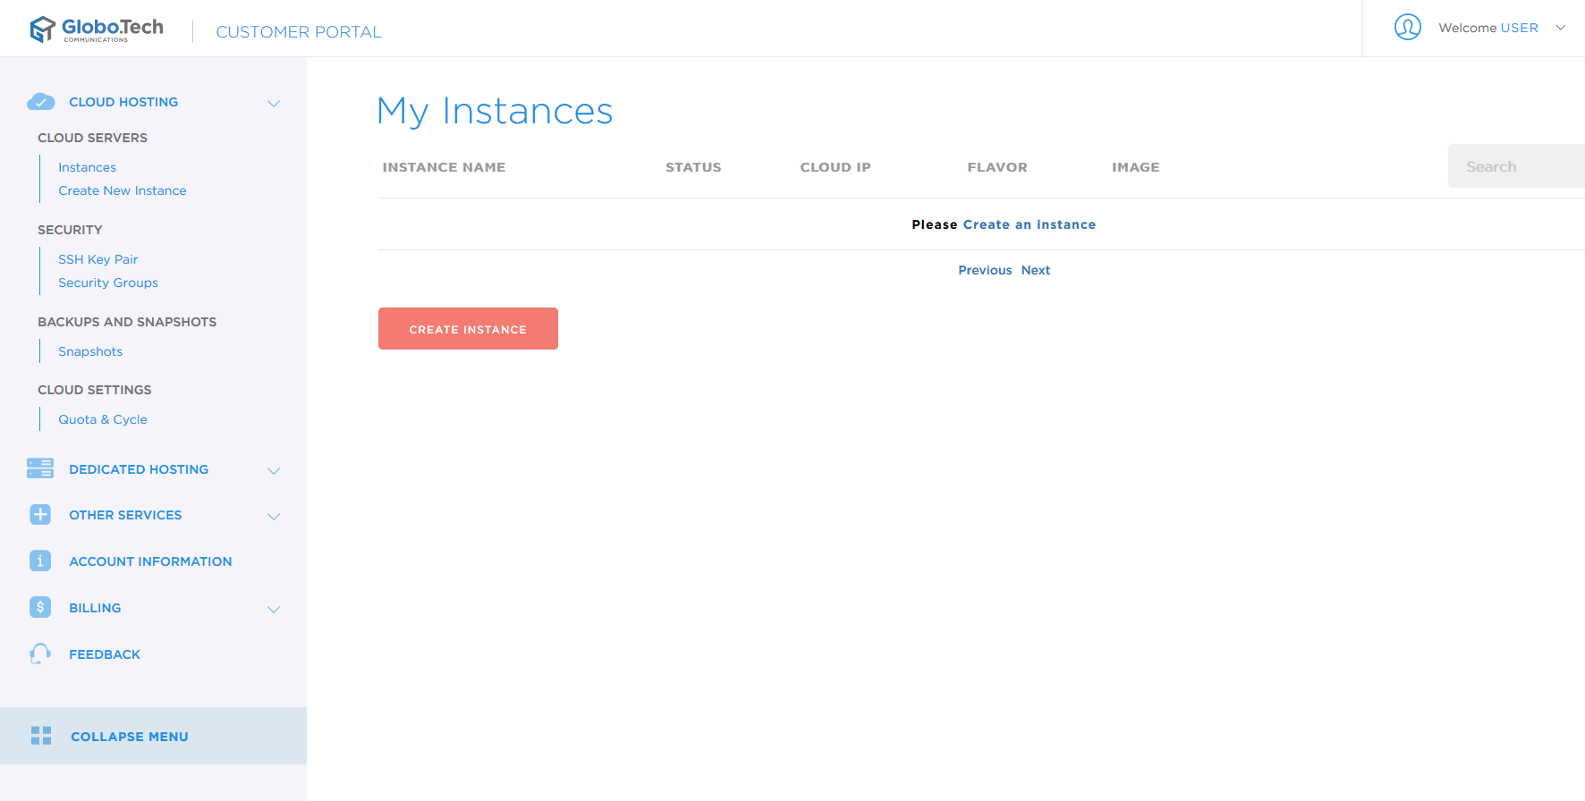
Task: Click the Status column header
Action: click(693, 167)
